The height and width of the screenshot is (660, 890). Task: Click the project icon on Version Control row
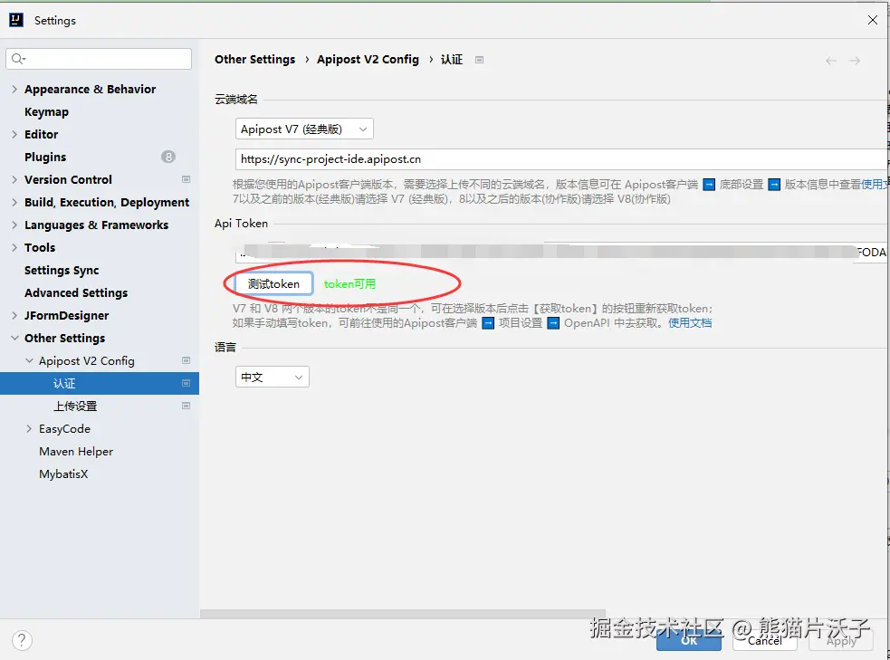186,179
